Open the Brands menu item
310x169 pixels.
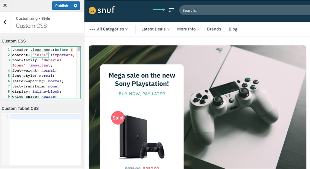point(214,29)
